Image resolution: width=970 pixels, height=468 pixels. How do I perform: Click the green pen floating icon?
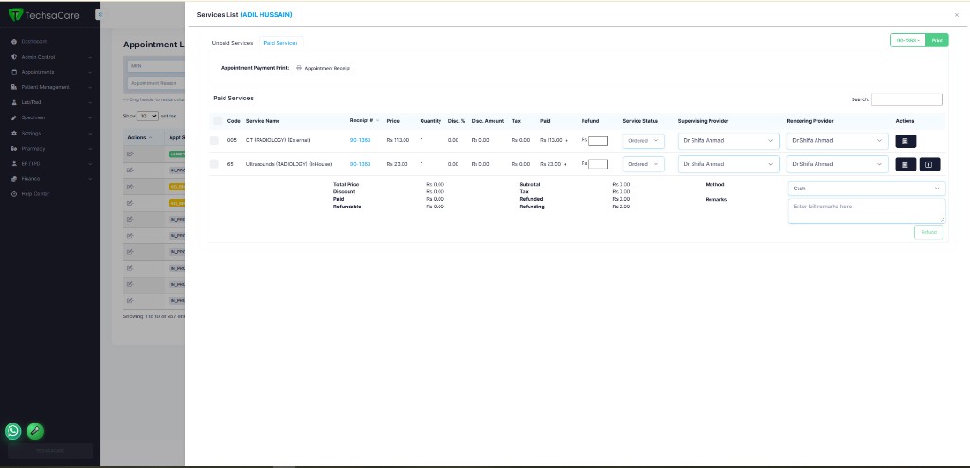tap(35, 431)
